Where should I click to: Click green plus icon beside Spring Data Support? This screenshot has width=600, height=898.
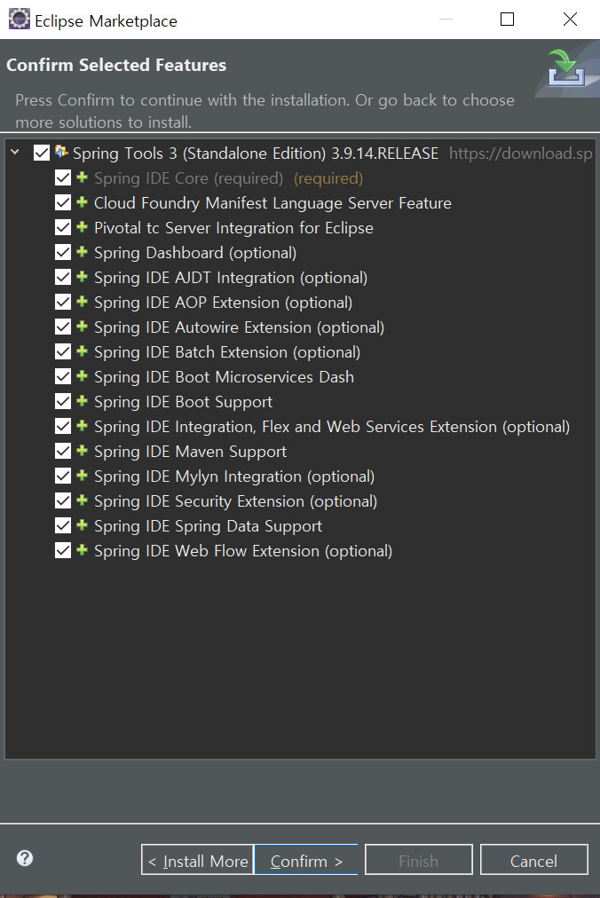click(x=82, y=524)
